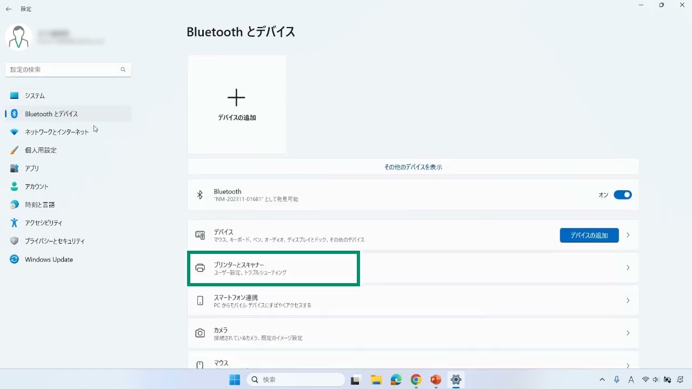The width and height of the screenshot is (692, 389).
Task: Click the user profile avatar
Action: point(18,36)
